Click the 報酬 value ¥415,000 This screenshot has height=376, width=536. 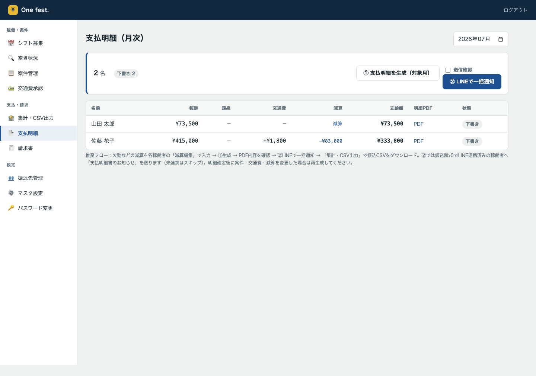point(185,141)
